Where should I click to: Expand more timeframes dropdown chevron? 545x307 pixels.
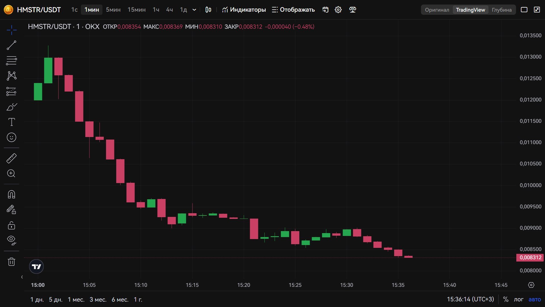(194, 10)
